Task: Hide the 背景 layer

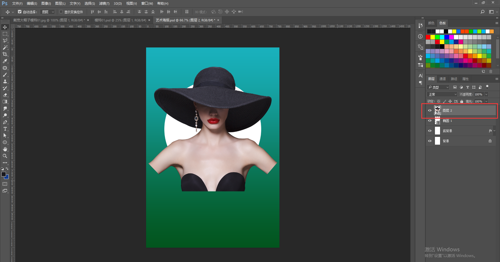Action: click(430, 141)
